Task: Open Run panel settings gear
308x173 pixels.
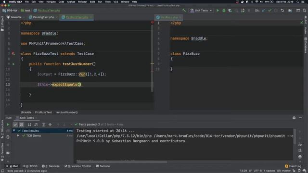Action: (x=294, y=118)
